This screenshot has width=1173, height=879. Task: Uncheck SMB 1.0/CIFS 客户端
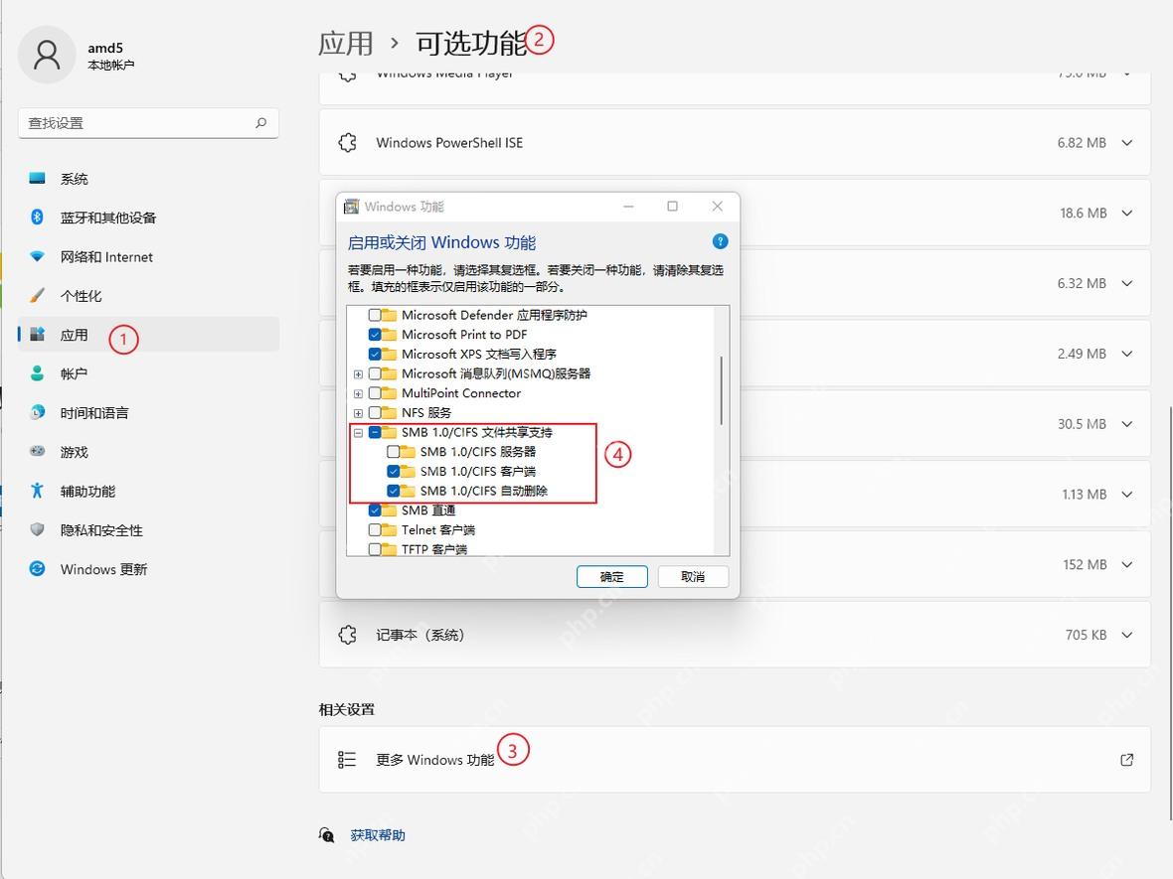tap(393, 471)
